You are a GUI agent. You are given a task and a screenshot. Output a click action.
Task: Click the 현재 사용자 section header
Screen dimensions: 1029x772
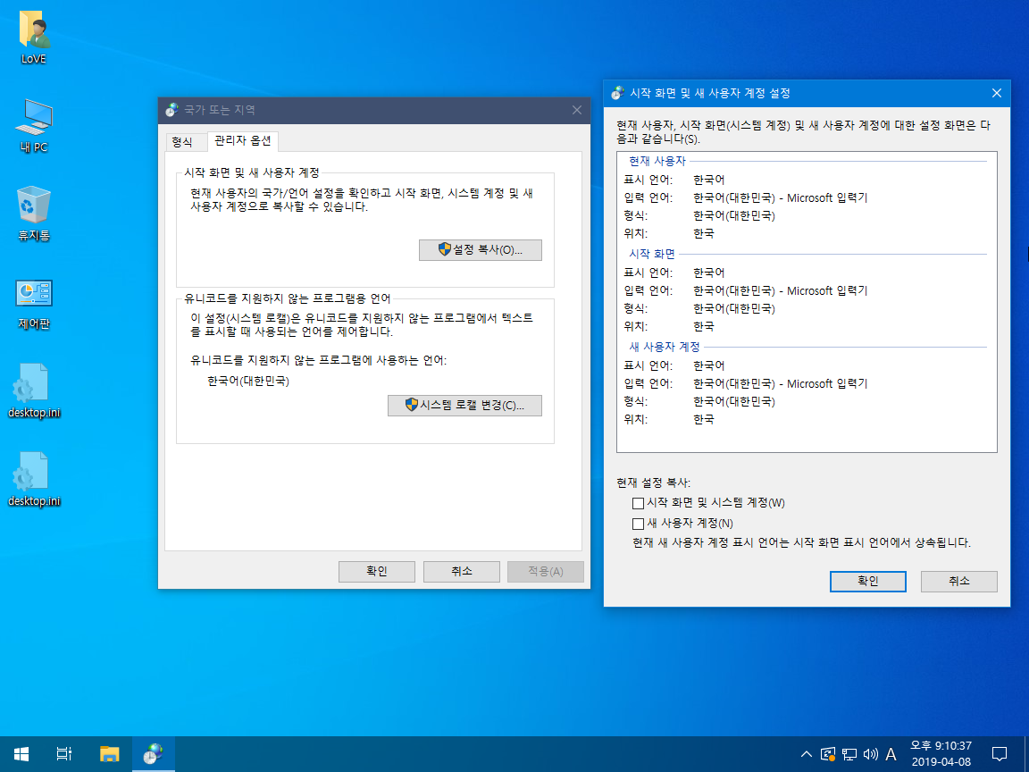pyautogui.click(x=657, y=161)
